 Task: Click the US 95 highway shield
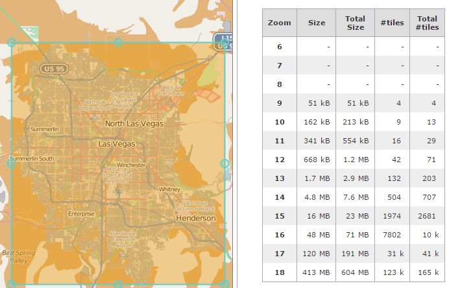pos(52,68)
